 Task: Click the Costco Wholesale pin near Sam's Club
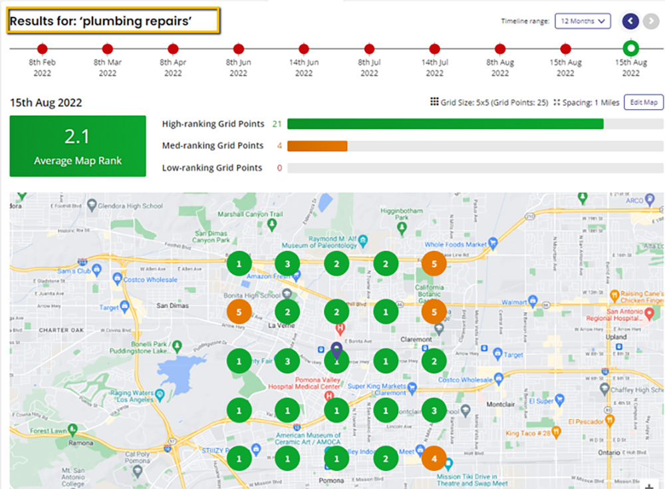pyautogui.click(x=117, y=279)
